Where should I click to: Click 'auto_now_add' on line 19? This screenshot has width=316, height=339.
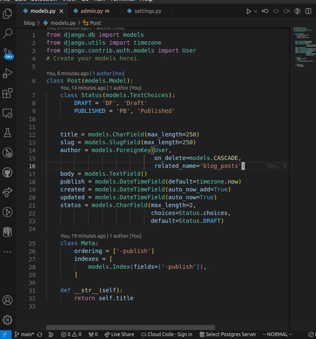pyautogui.click(x=189, y=190)
